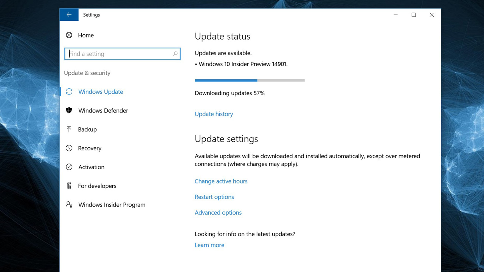
Task: Click the Windows Update sync icon
Action: [x=69, y=92]
